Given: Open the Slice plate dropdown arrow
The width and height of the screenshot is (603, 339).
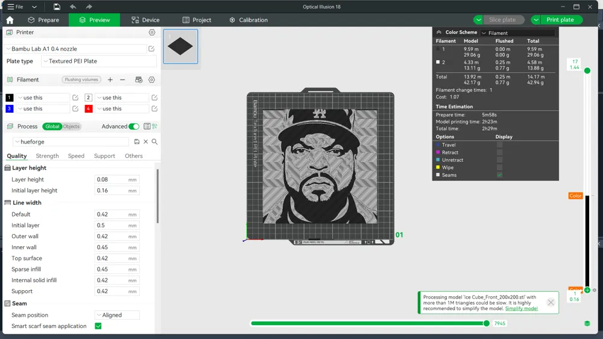Looking at the screenshot, I should (x=478, y=20).
